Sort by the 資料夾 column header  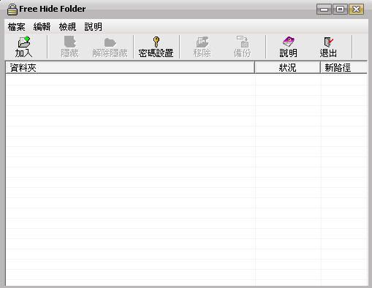(x=130, y=67)
